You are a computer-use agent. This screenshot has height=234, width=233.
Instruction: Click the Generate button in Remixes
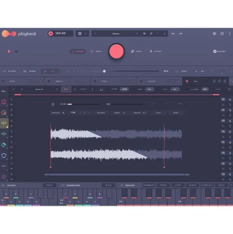149,185
